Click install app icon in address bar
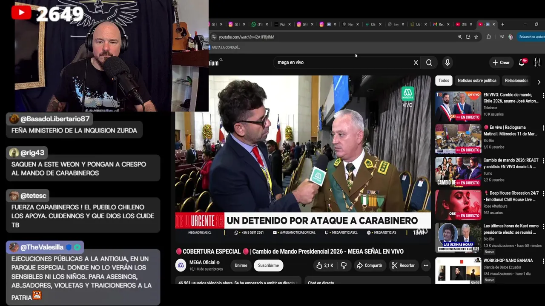The image size is (545, 306). [x=468, y=37]
